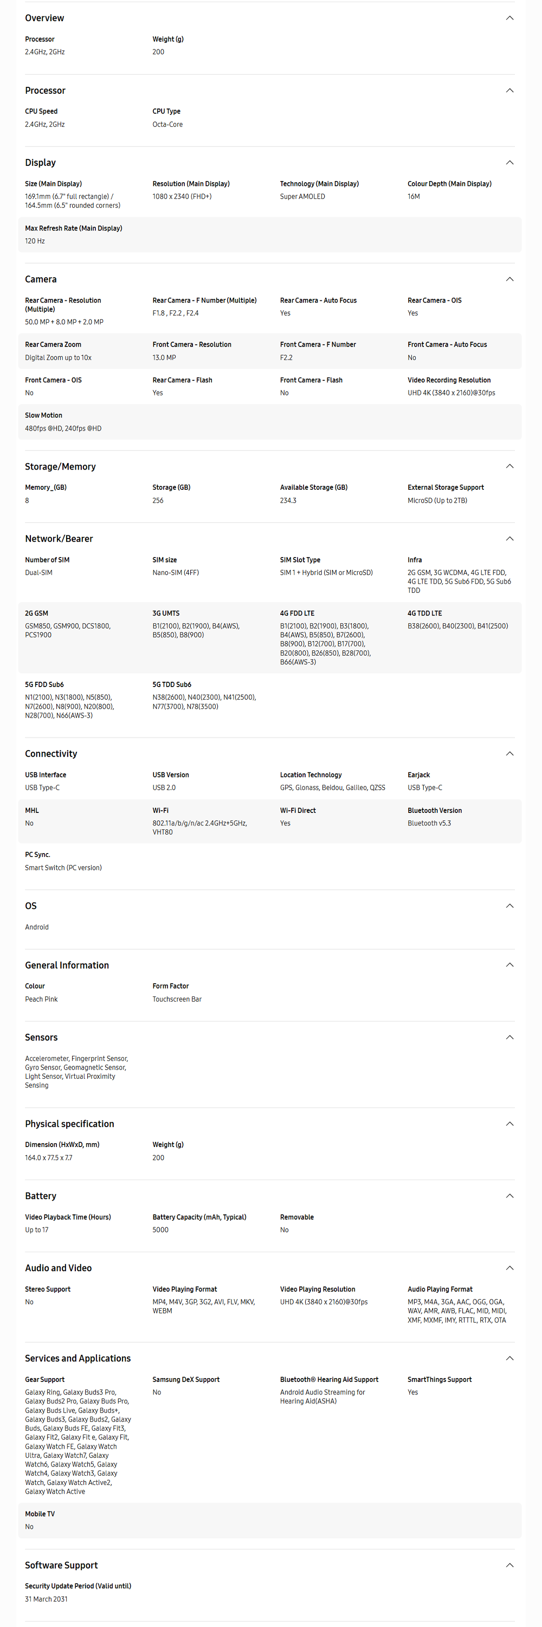Click the Battery section title text

click(41, 1196)
